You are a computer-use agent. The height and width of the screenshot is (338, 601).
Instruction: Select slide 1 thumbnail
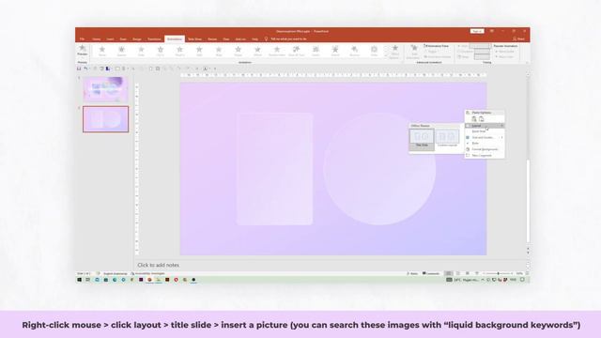tap(106, 89)
